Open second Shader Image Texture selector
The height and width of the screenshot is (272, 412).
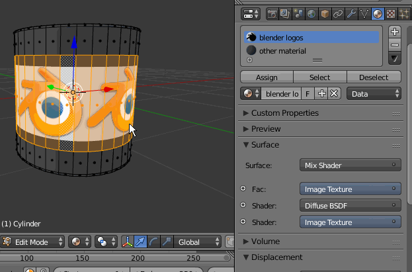[x=350, y=222]
